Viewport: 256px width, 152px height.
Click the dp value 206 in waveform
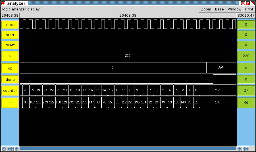pos(221,68)
